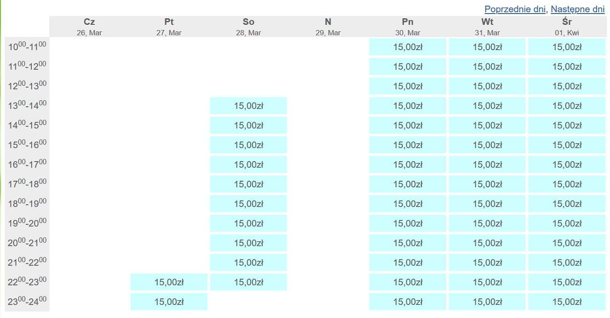This screenshot has width=610, height=318.
Task: Click Saturday 28 Mar 22:00-23:00 slot
Action: [249, 282]
